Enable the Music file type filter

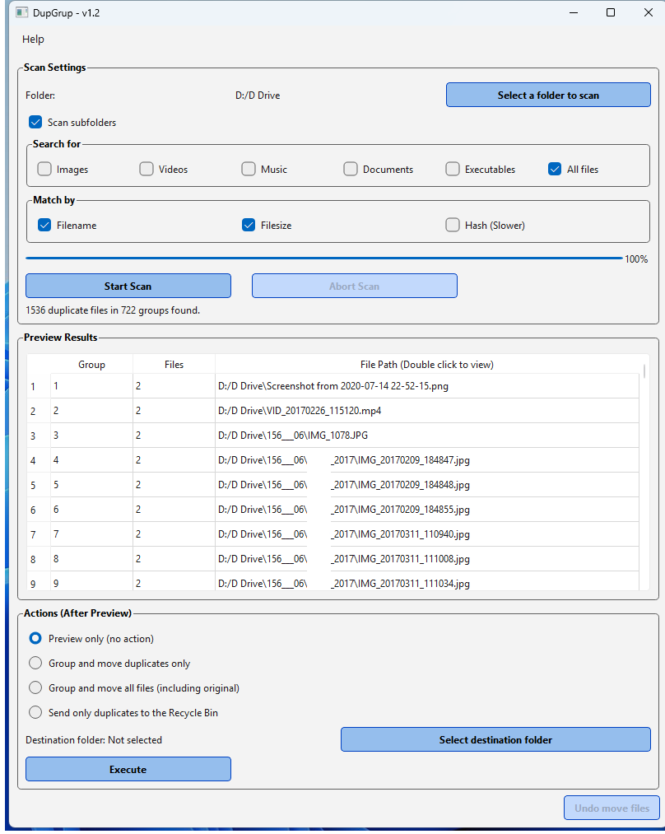249,168
